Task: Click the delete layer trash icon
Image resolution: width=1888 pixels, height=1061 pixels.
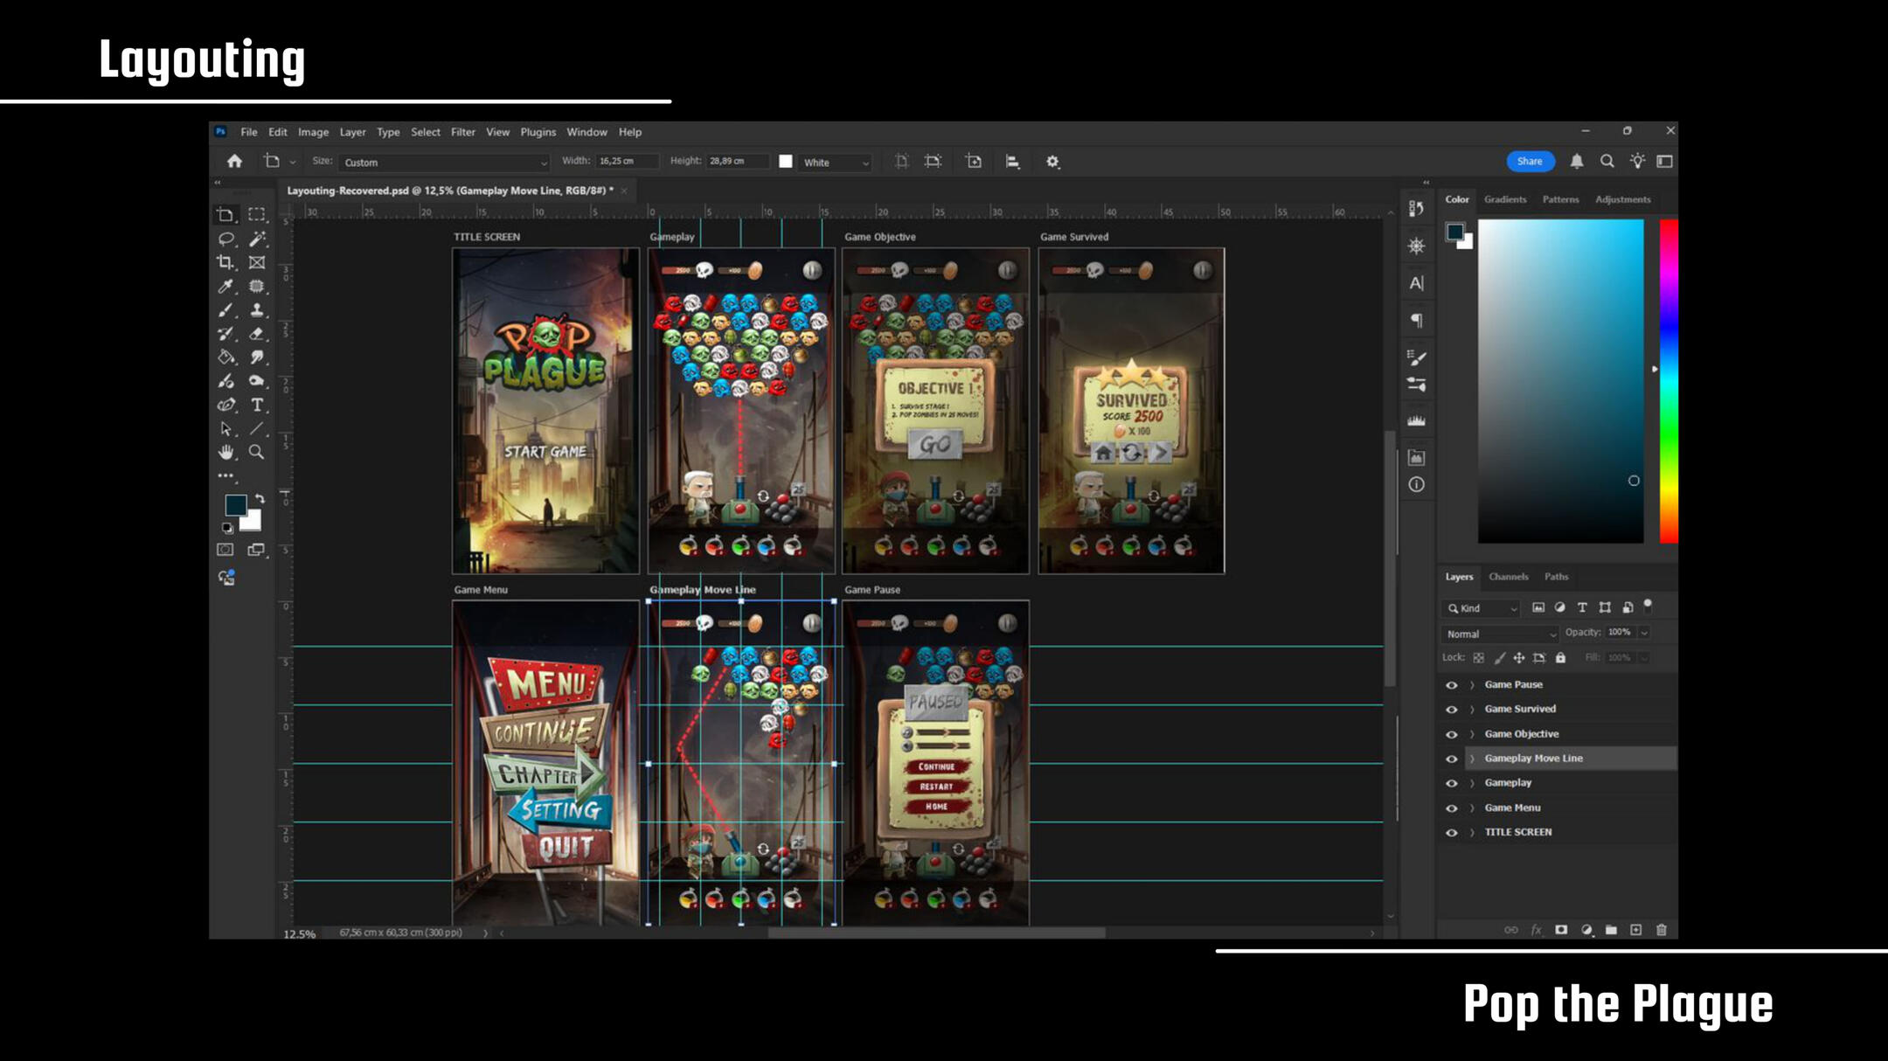Action: [1661, 930]
